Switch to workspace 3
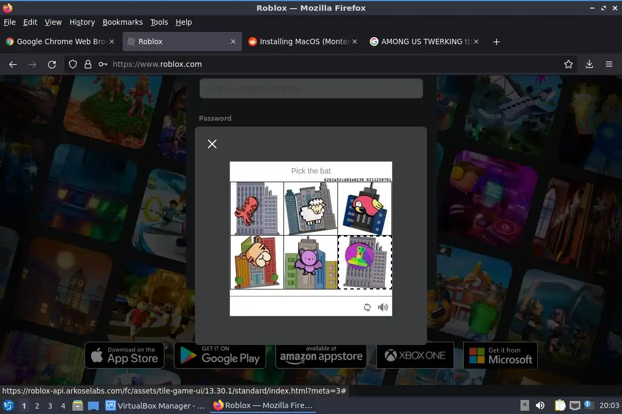 click(x=50, y=406)
